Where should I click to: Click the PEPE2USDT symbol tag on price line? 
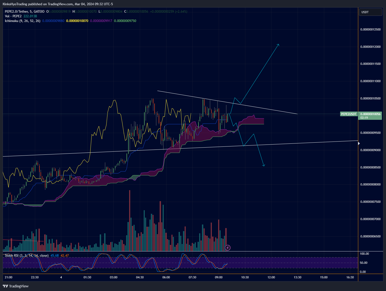point(349,114)
